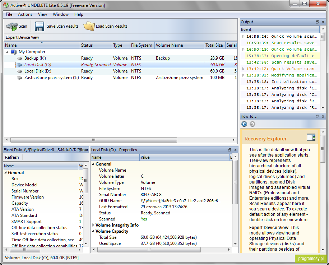The width and height of the screenshot is (329, 265).
Task: Undock the Output panel
Action: pos(317,22)
